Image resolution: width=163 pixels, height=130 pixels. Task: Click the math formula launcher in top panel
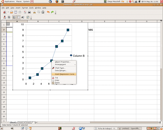pos(74,1)
